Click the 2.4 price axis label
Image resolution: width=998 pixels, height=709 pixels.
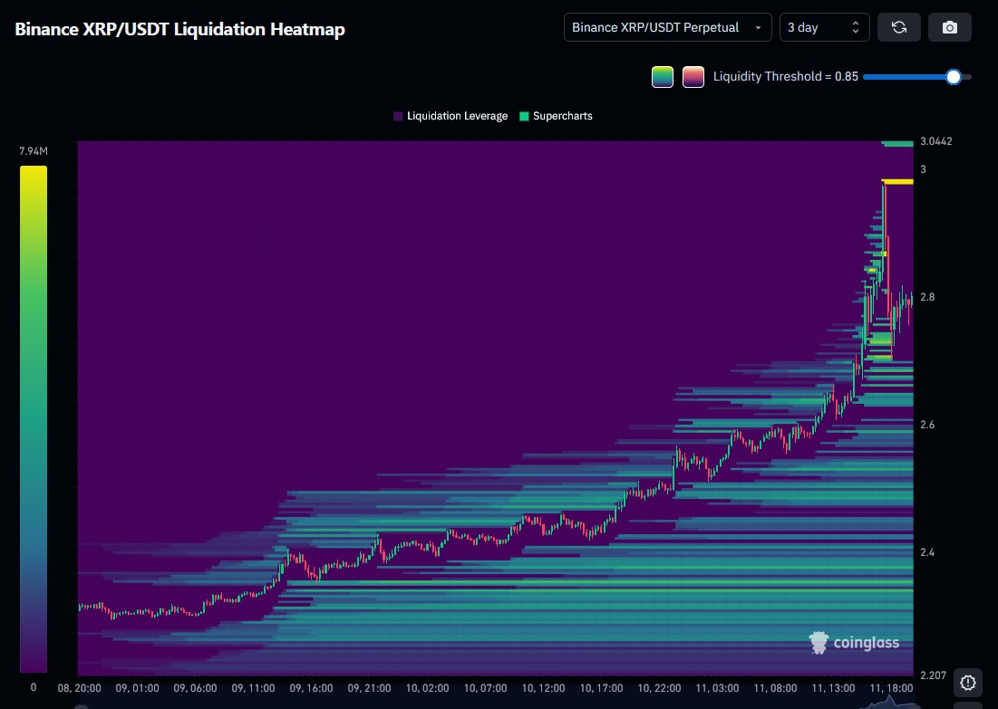coord(927,552)
